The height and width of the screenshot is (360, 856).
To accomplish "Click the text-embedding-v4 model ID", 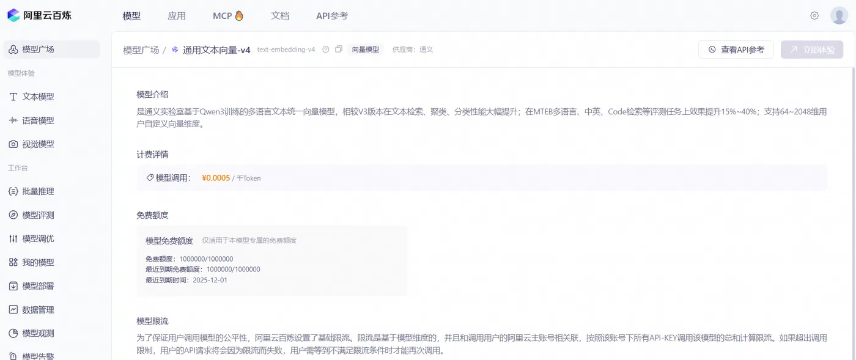I will 286,50.
